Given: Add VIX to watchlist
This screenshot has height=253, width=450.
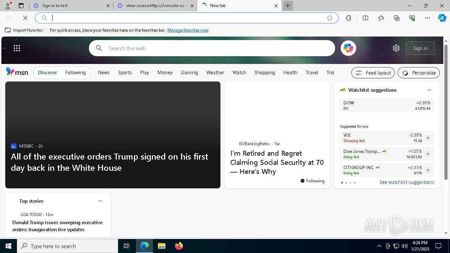Looking at the screenshot, I should 428,138.
